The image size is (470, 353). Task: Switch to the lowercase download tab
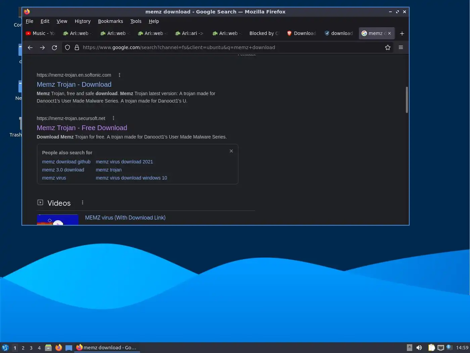339,33
